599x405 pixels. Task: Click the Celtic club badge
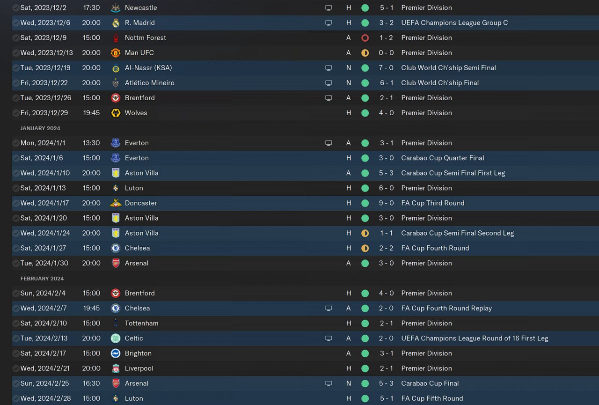(x=116, y=338)
